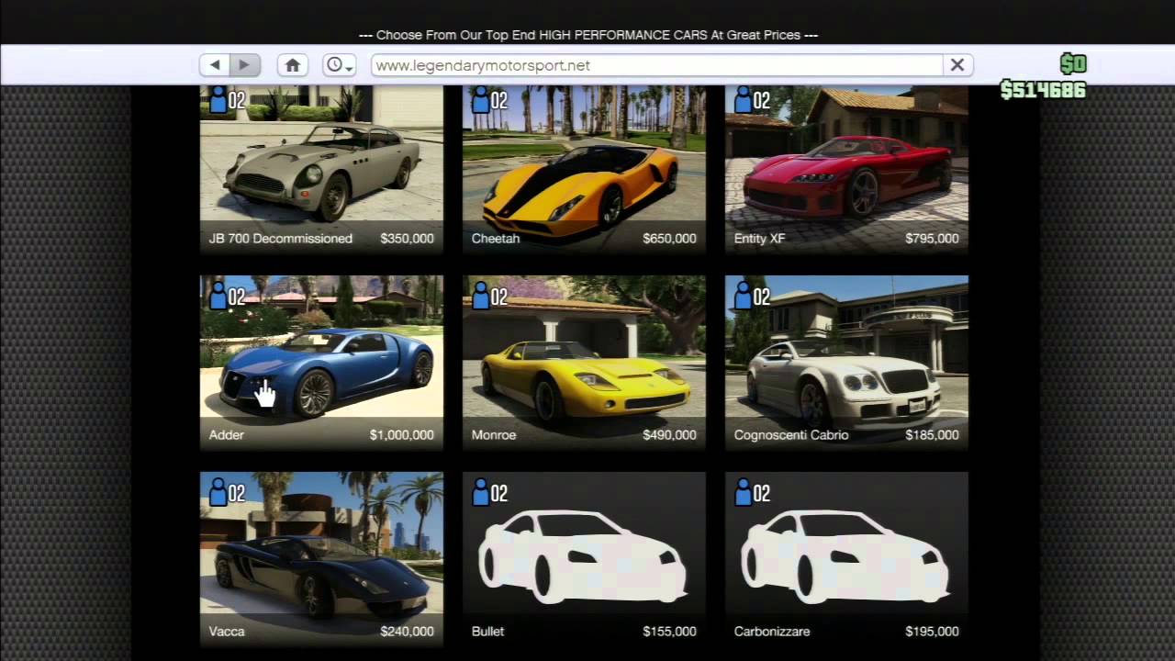Click the 'Vacca' name label

(x=227, y=632)
